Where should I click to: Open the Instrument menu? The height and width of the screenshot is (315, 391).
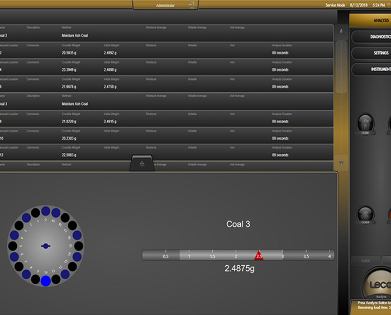click(x=374, y=69)
